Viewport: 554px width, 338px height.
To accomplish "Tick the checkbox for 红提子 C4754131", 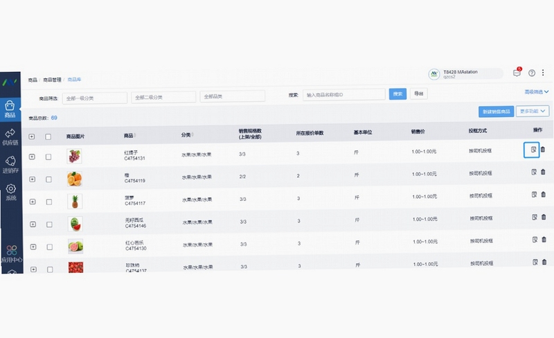I will click(48, 157).
